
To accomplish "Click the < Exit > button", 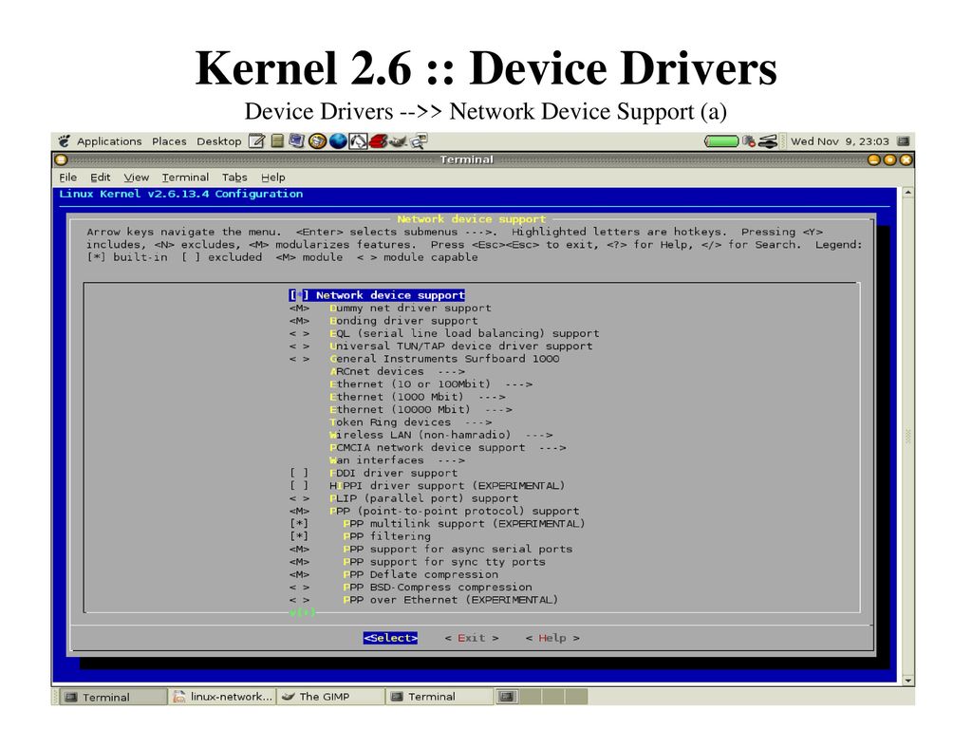I will [472, 638].
